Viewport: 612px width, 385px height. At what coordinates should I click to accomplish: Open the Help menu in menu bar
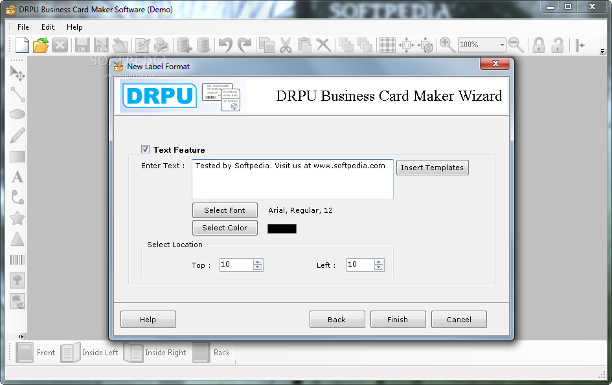tap(74, 27)
